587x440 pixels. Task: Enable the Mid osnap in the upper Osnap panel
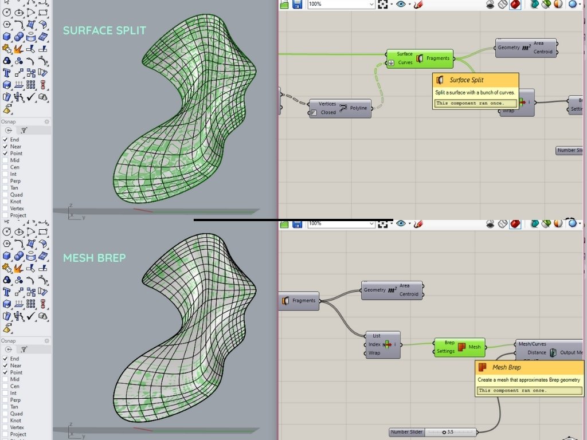[6, 160]
